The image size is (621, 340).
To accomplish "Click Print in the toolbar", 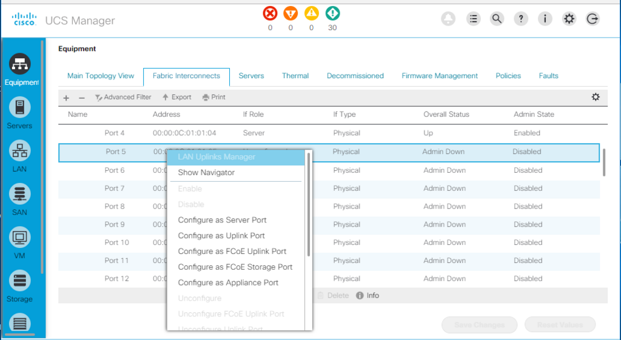I will [x=214, y=97].
